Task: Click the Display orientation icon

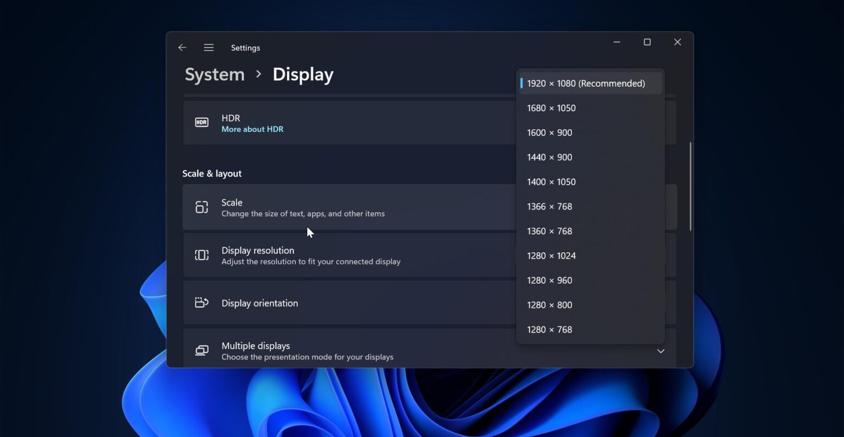Action: coord(202,303)
